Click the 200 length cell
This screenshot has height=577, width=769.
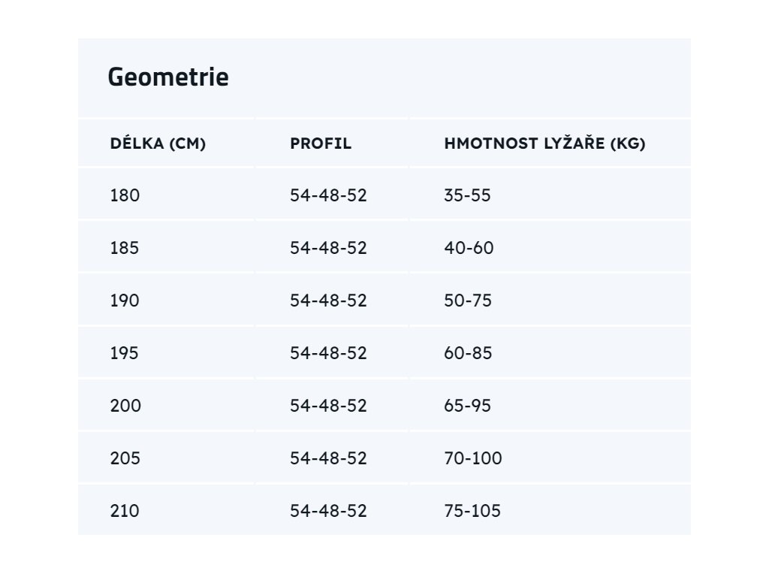coord(125,406)
